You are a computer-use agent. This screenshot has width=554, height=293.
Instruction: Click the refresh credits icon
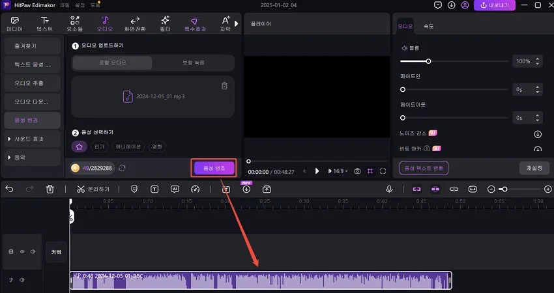point(122,168)
